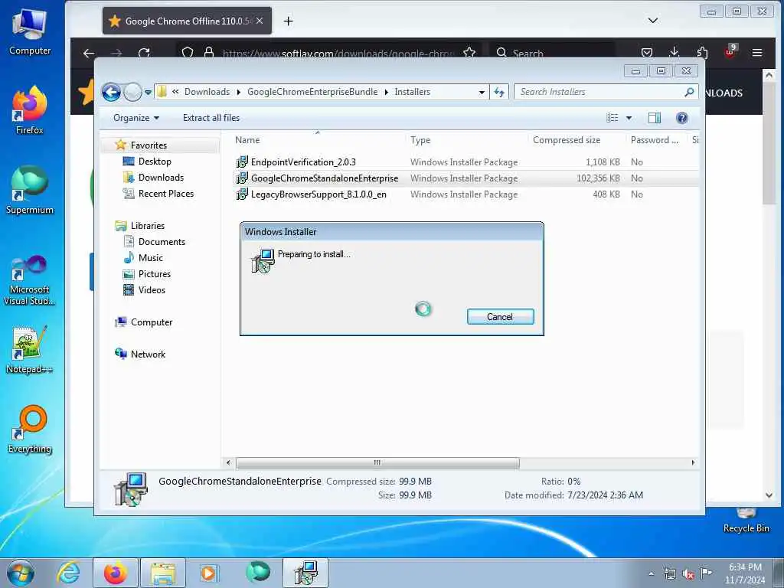
Task: Open Firefox list all tabs dropdown
Action: pos(653,21)
